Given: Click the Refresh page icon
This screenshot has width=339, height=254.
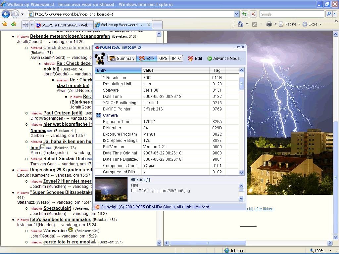Looking at the screenshot, I should point(245,14).
